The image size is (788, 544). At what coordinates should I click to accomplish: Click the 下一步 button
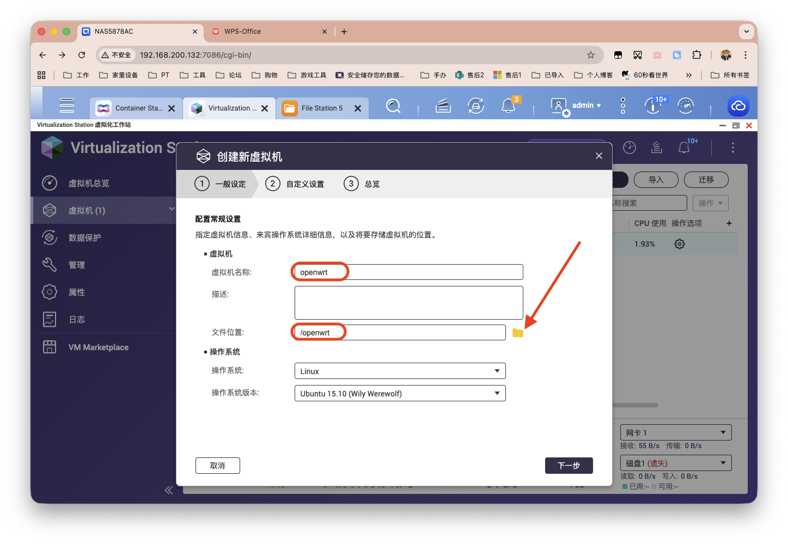pyautogui.click(x=569, y=466)
